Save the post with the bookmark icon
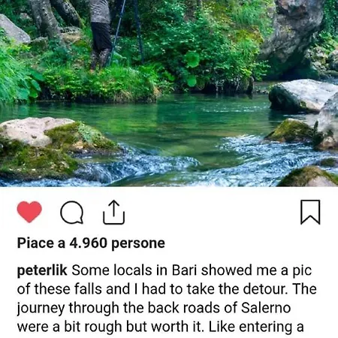This screenshot has width=338, height=338. click(310, 212)
